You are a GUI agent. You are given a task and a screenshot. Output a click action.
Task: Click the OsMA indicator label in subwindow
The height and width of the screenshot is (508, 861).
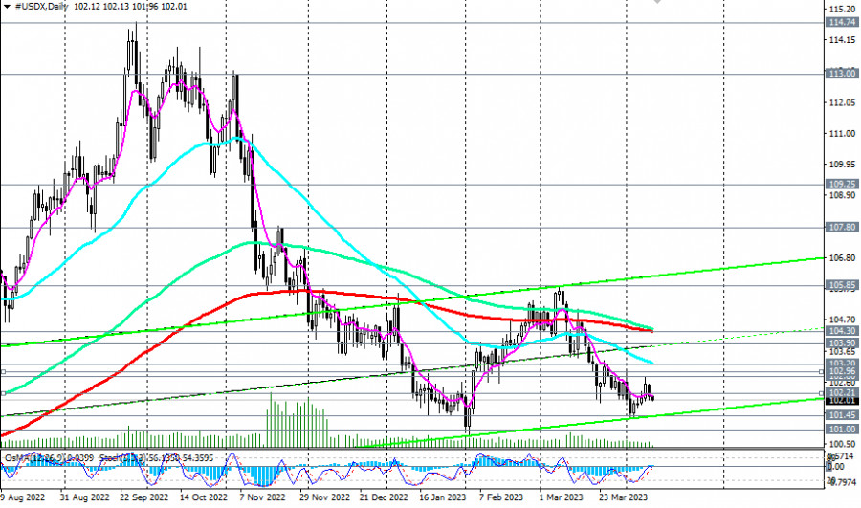click(x=17, y=457)
